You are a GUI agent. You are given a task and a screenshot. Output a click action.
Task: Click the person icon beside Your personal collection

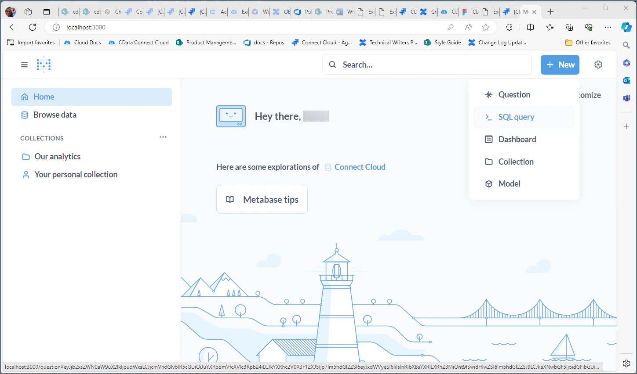(25, 174)
